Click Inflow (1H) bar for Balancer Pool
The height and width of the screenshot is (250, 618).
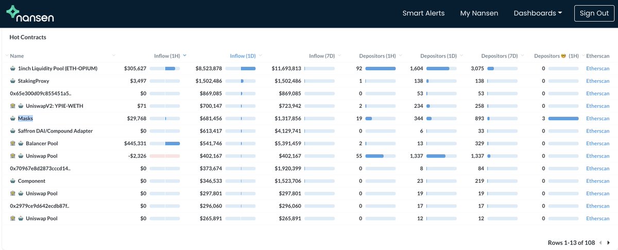[x=165, y=143]
